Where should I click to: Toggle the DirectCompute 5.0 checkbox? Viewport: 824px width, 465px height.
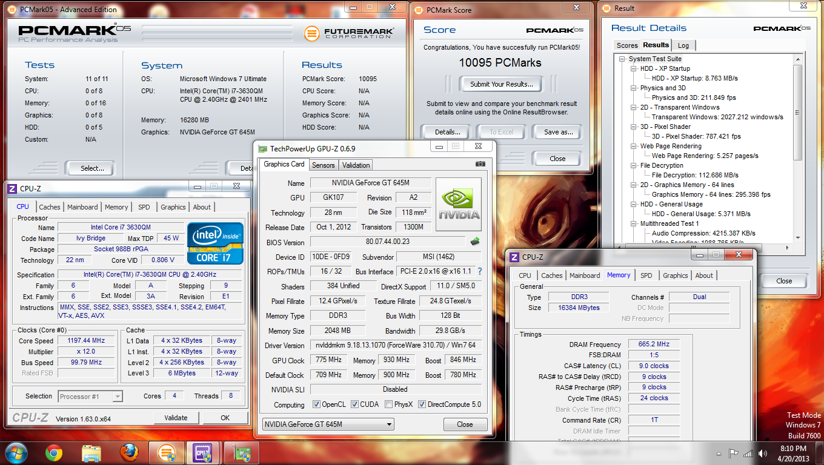(422, 404)
